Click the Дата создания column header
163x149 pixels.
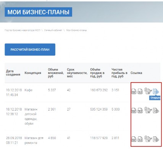pos(13,73)
